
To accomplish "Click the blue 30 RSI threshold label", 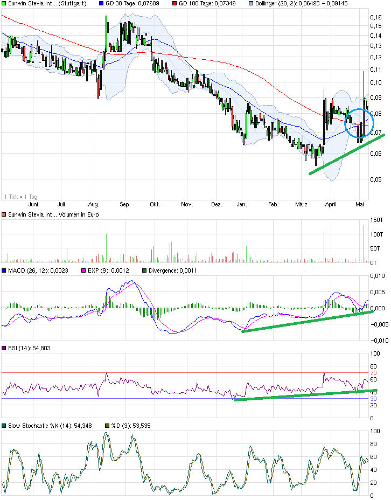I will coord(373,399).
